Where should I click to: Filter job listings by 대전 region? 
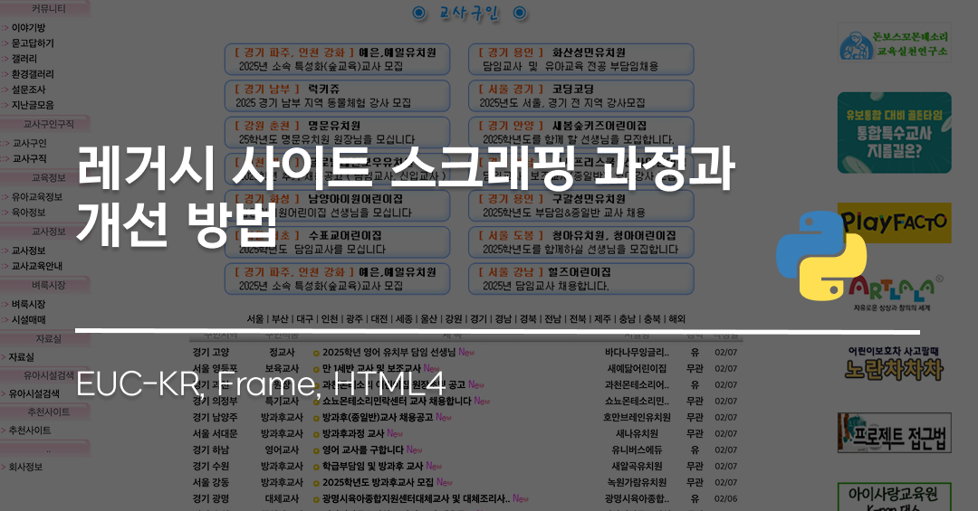point(379,319)
